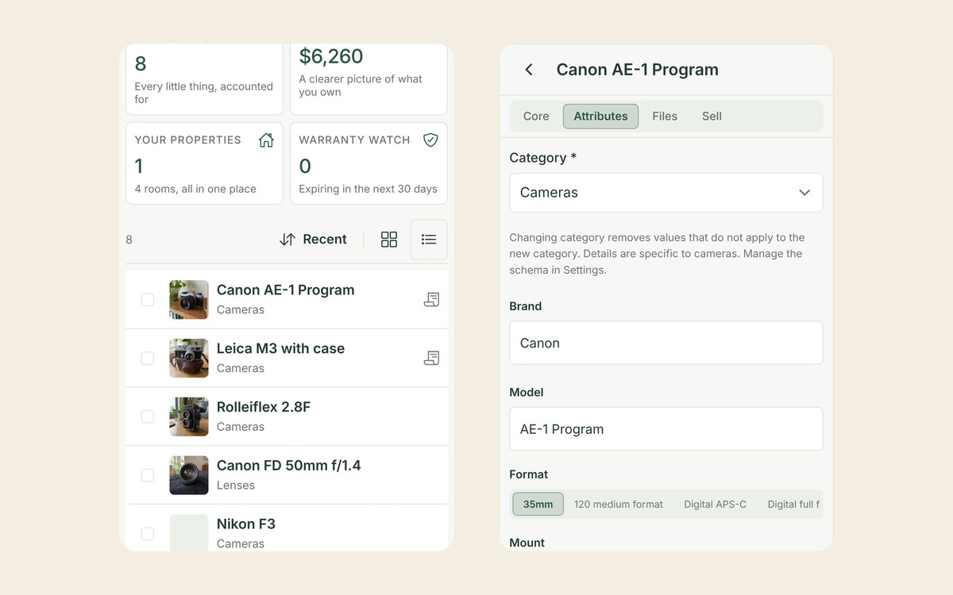Image resolution: width=953 pixels, height=595 pixels.
Task: Click the '4 rooms, all in one place' text
Action: pyautogui.click(x=195, y=189)
